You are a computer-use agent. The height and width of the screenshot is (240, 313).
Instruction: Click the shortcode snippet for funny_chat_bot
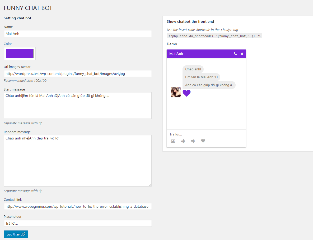pos(214,36)
